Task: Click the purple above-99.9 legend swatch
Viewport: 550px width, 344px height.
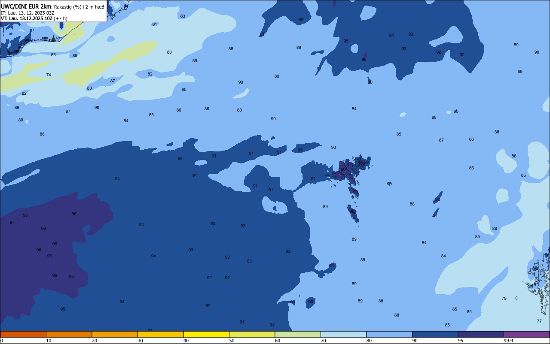Action: 526,334
